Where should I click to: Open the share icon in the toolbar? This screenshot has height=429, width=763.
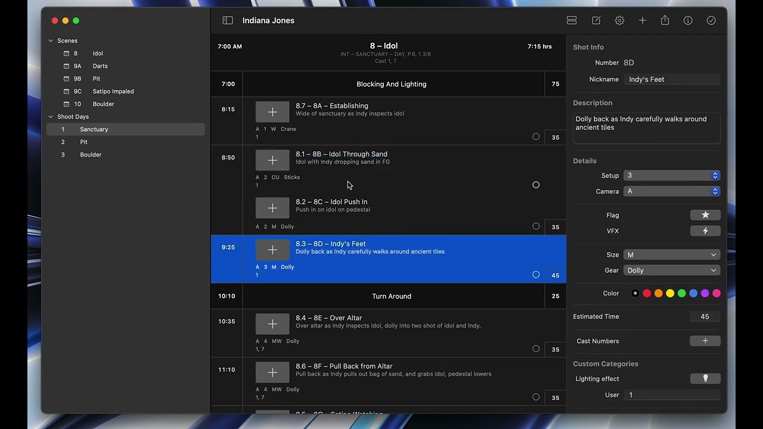click(x=665, y=20)
